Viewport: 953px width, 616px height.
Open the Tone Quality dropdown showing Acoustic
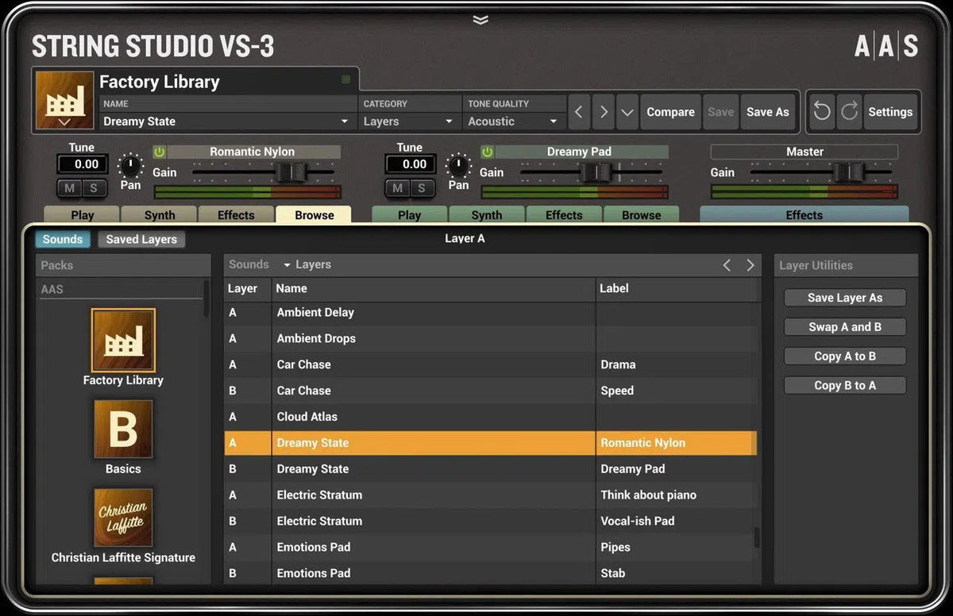[514, 121]
